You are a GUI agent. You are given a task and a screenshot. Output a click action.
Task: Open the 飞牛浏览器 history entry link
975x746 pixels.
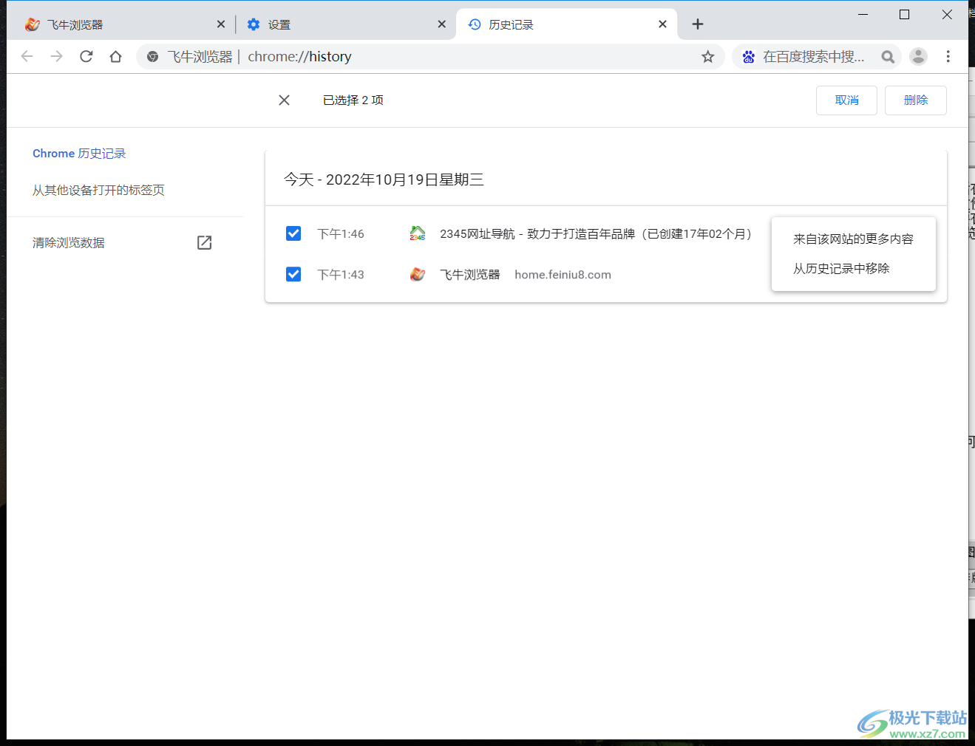pos(470,274)
